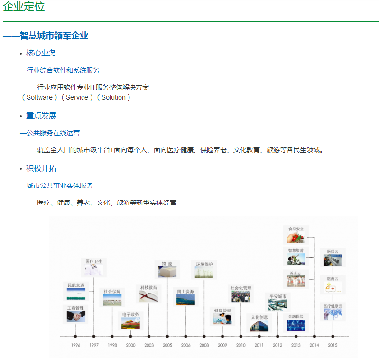Select the 平安城市 image
This screenshot has height=358, width=379.
[278, 304]
